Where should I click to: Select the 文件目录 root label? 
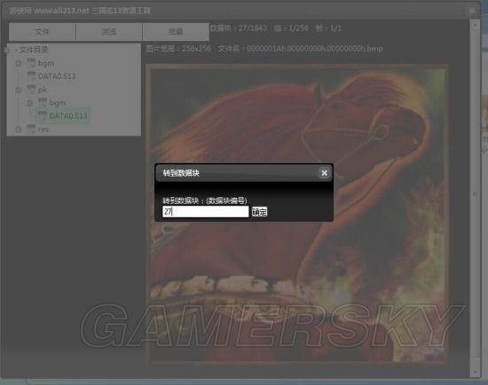click(34, 50)
